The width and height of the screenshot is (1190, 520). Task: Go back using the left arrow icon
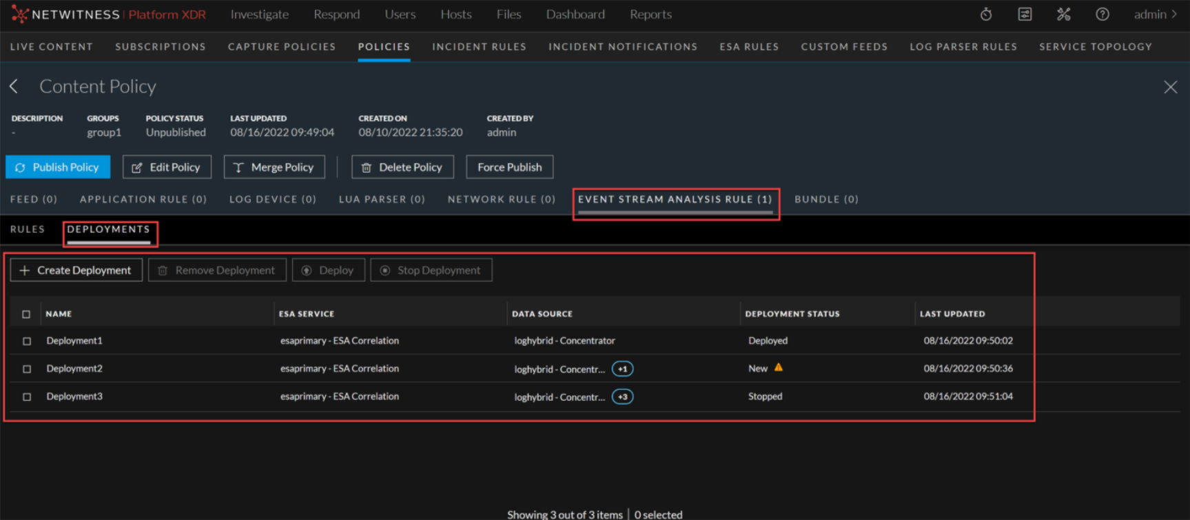[14, 86]
